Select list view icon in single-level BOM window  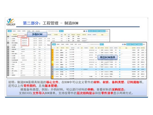(x=123, y=44)
